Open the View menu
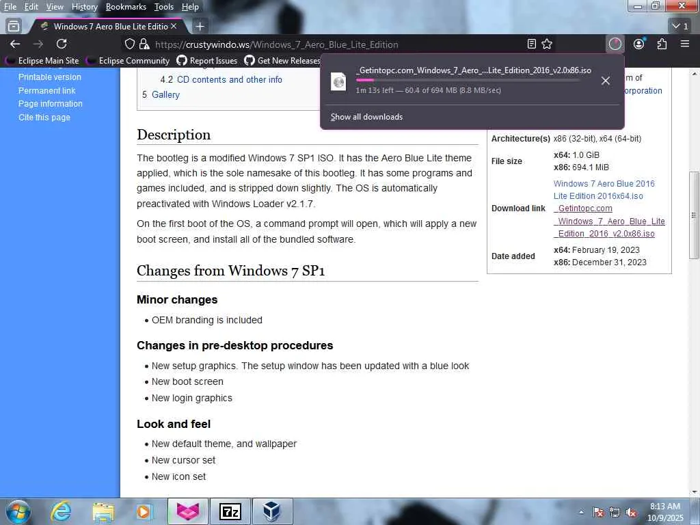This screenshot has width=700, height=525. pyautogui.click(x=55, y=7)
